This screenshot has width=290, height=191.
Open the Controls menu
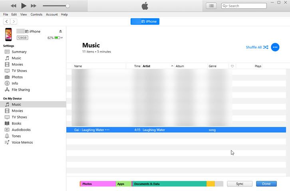point(36,14)
